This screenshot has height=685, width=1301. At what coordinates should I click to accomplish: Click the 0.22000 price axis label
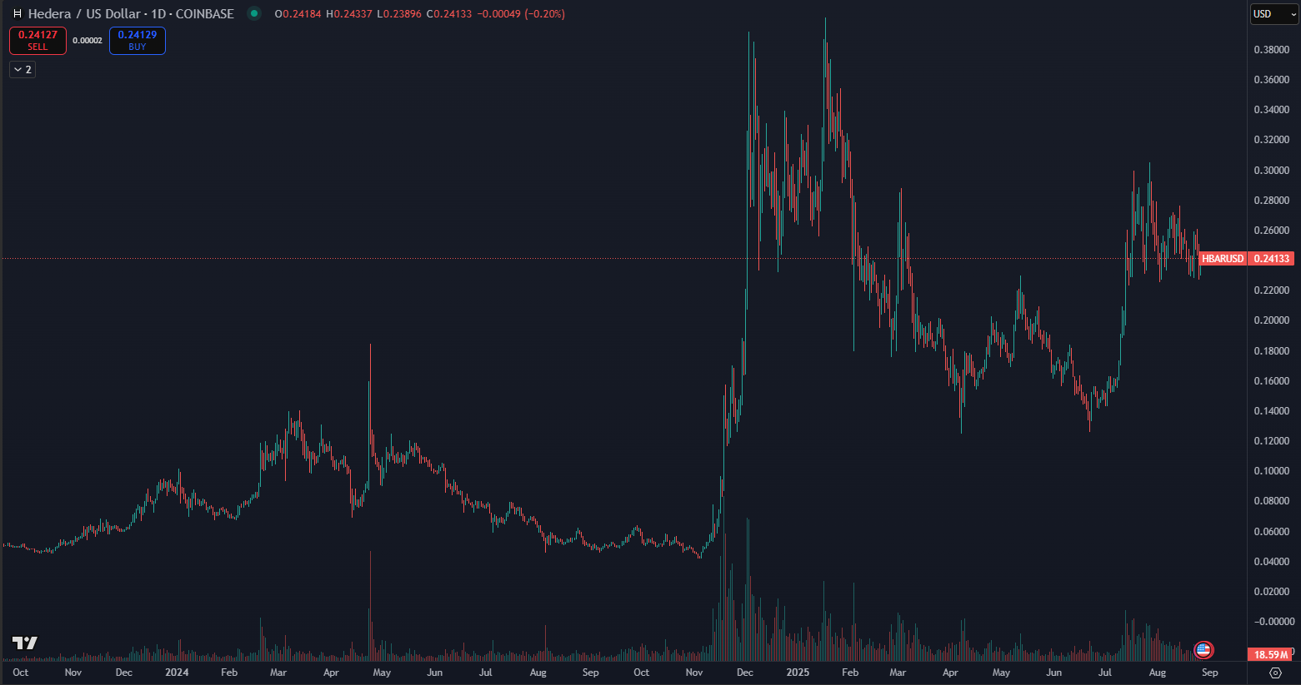pos(1272,290)
